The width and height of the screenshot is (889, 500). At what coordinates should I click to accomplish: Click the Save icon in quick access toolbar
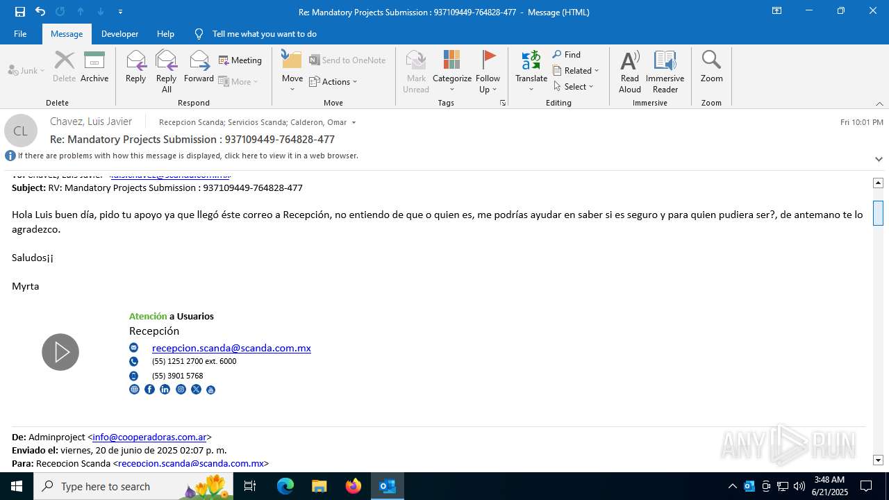click(x=20, y=12)
